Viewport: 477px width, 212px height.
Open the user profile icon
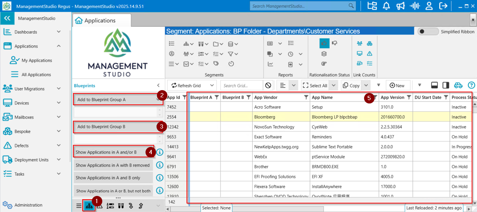429,6
